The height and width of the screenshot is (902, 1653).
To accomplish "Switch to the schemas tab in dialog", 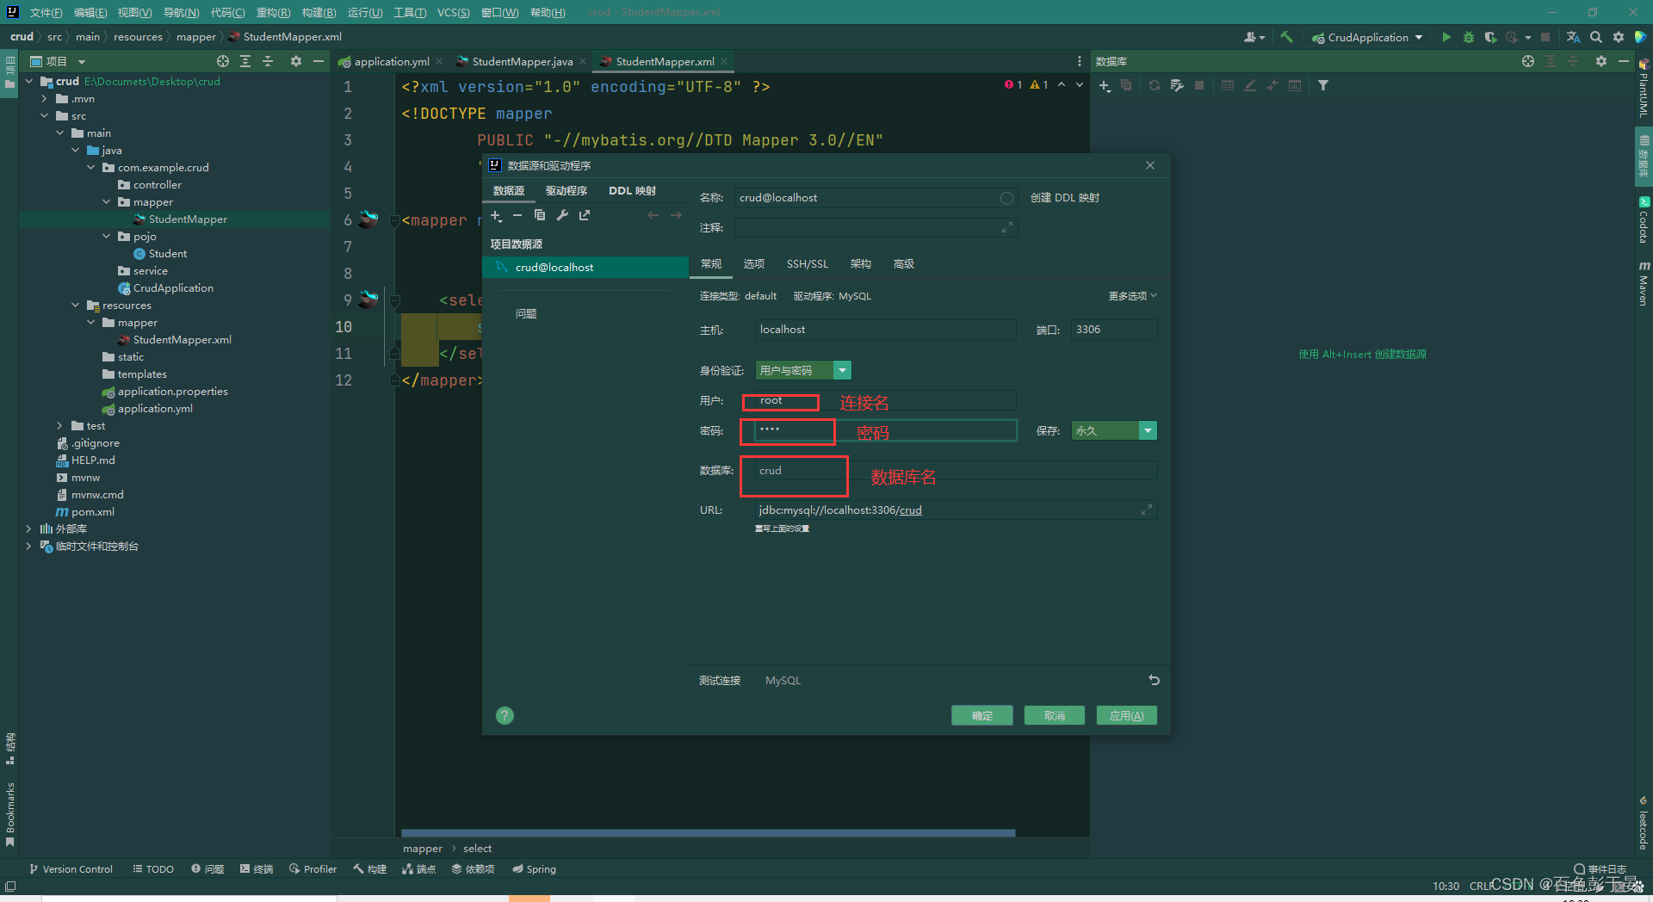I will pos(860,264).
